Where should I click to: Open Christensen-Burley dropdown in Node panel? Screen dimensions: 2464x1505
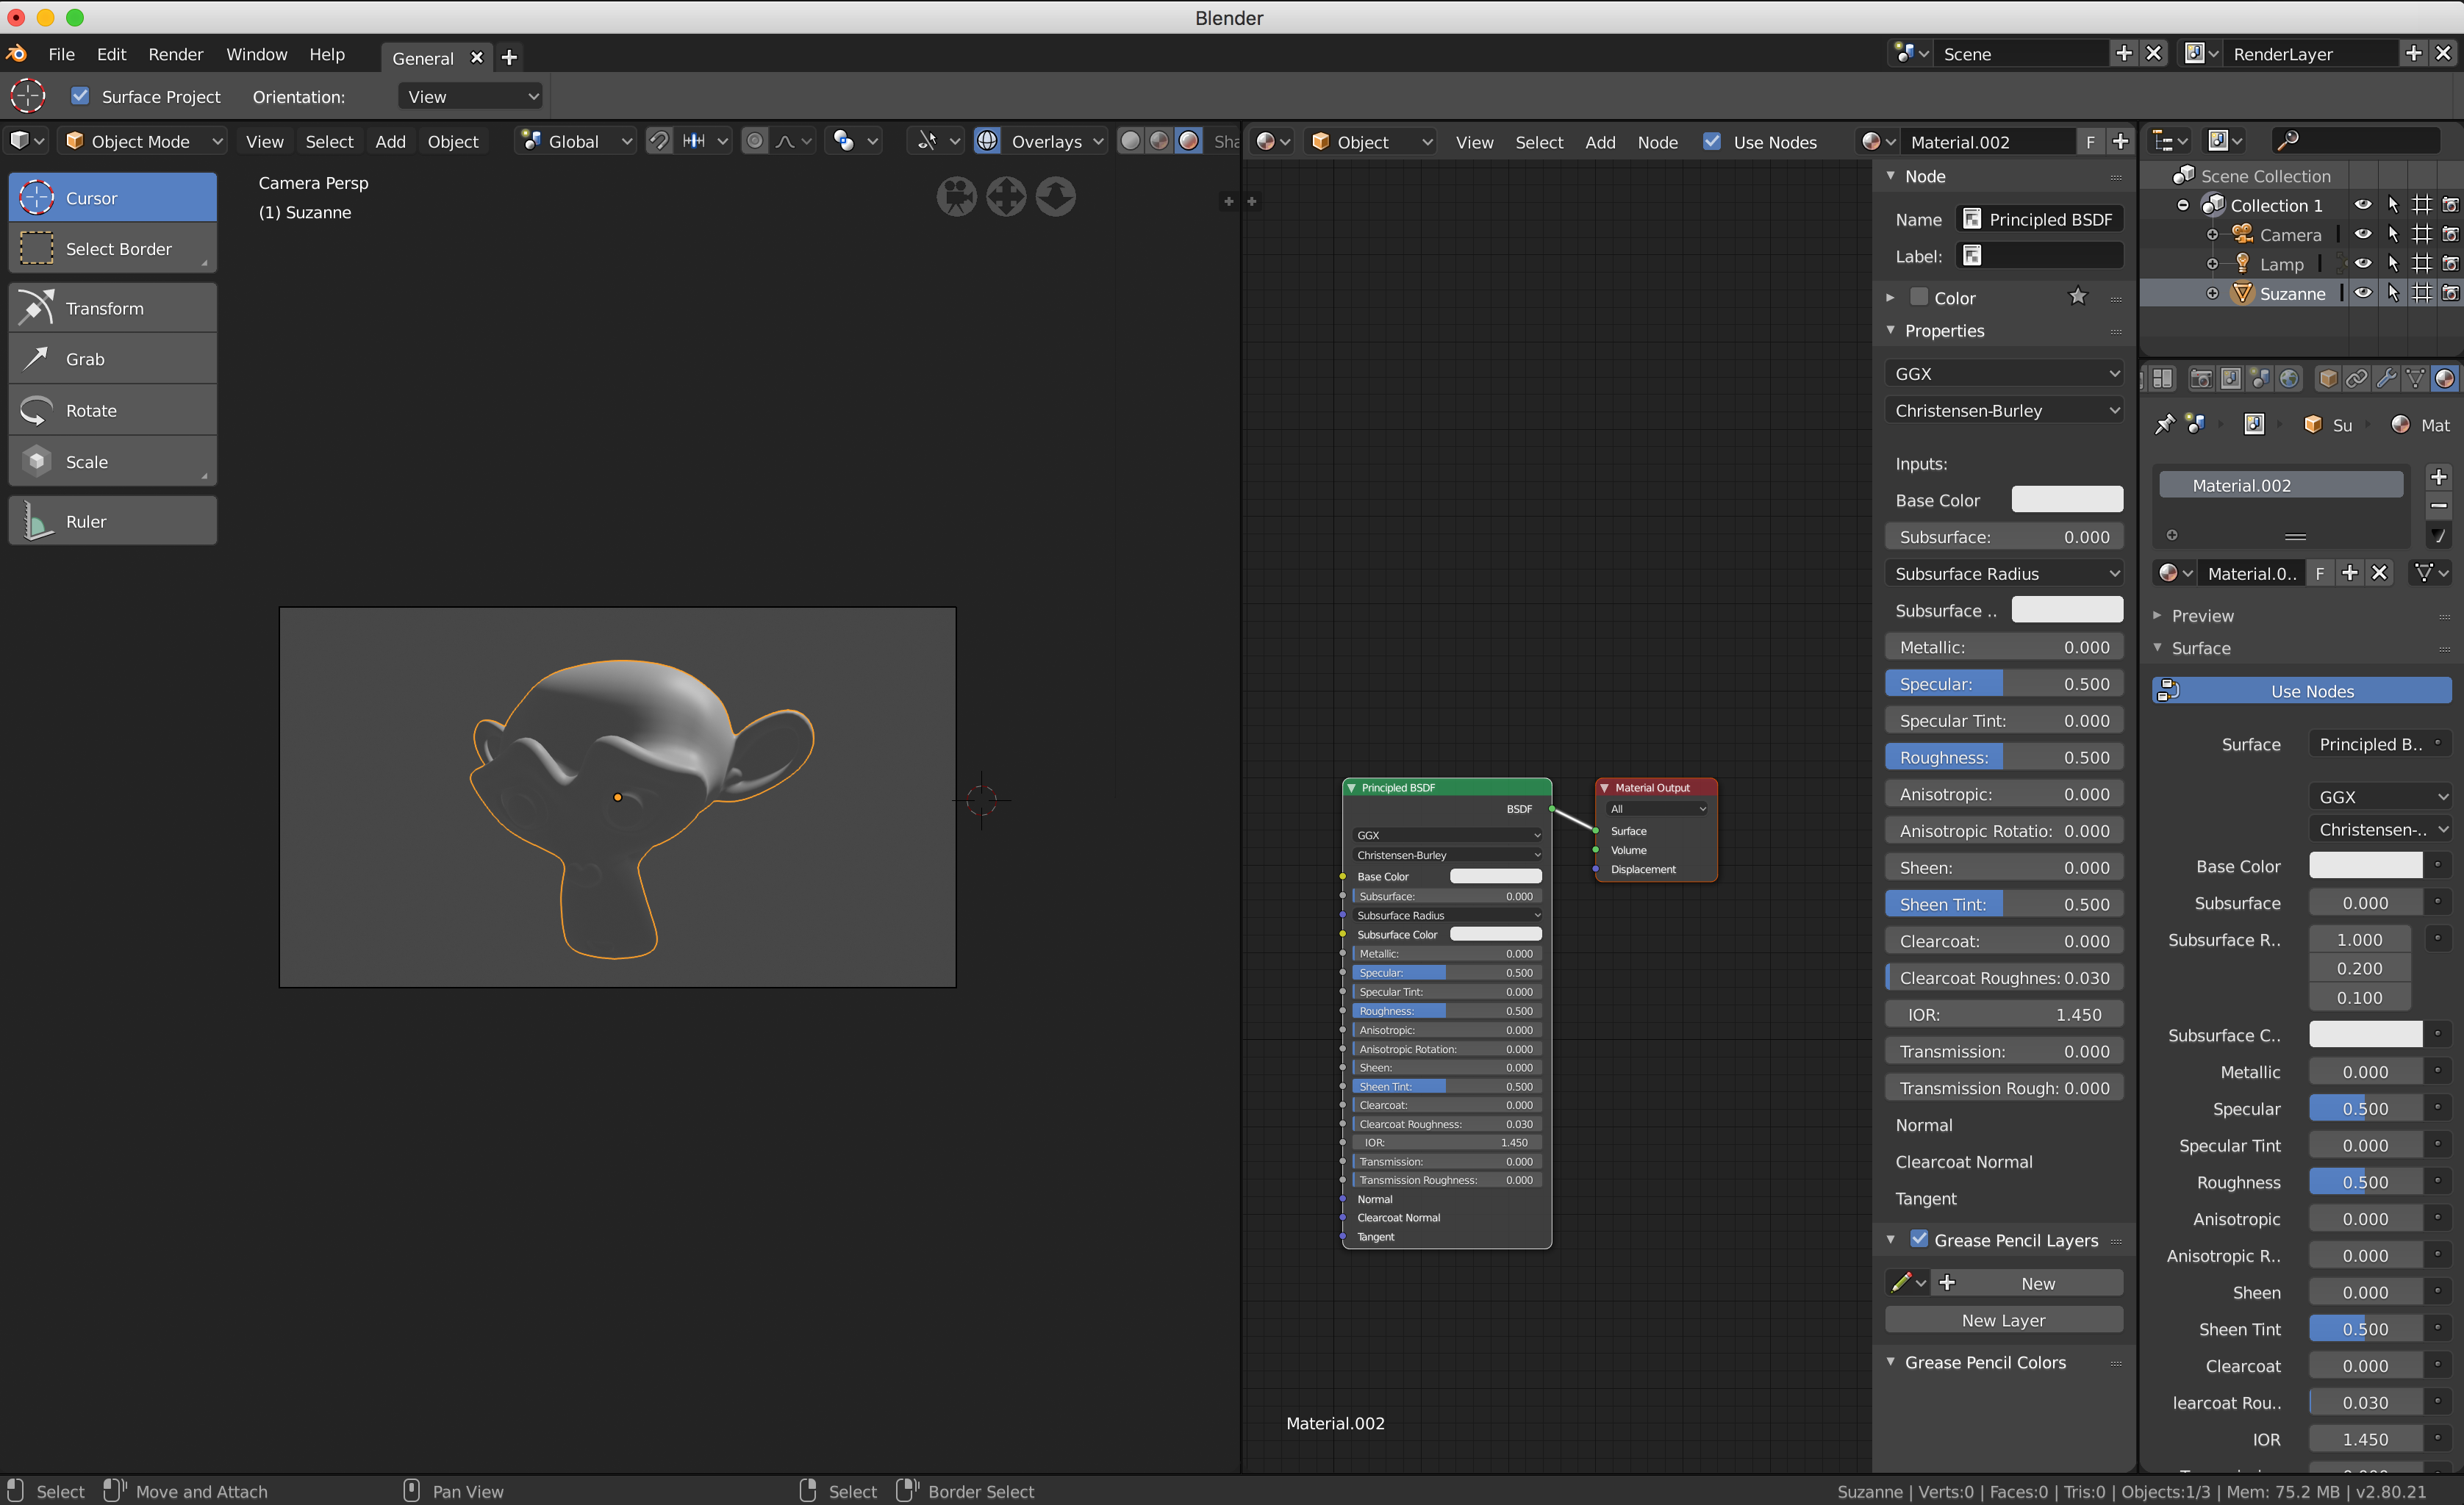point(2004,410)
